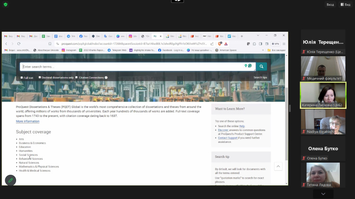
Task: Close the active ProQuest tab
Action: pyautogui.click(x=160, y=36)
